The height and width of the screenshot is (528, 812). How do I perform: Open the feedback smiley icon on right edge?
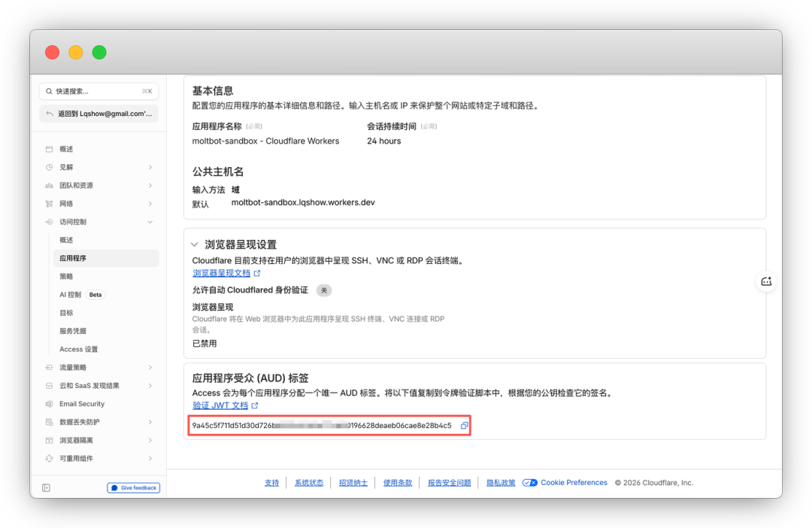[x=766, y=281]
